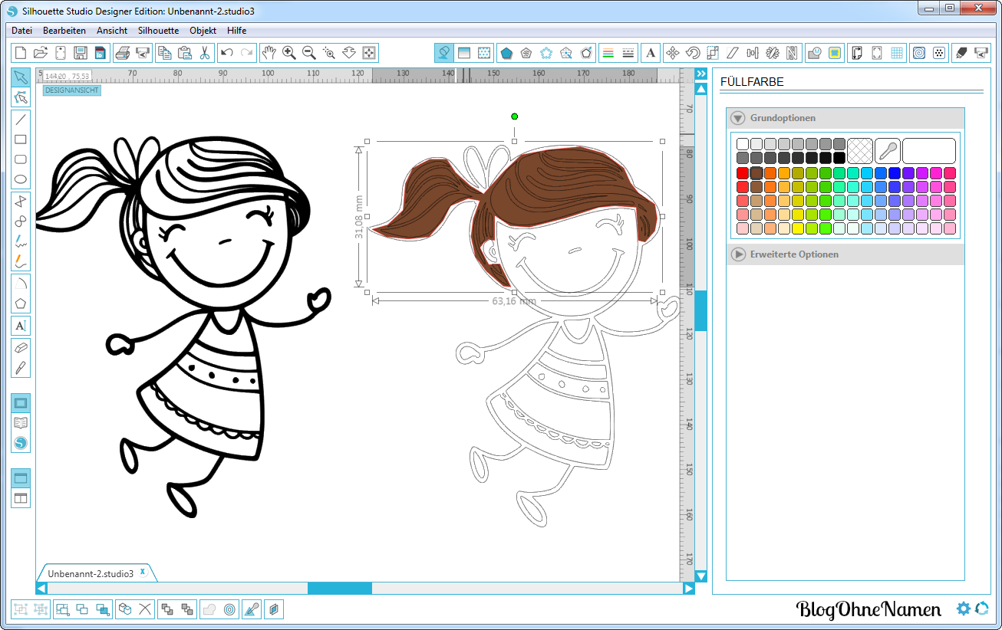This screenshot has width=1002, height=630.
Task: Collapse the side panel with double arrows
Action: point(700,74)
